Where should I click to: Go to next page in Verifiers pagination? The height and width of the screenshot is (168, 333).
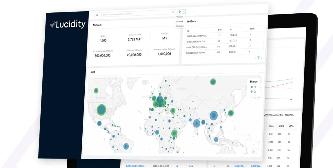click(x=261, y=58)
